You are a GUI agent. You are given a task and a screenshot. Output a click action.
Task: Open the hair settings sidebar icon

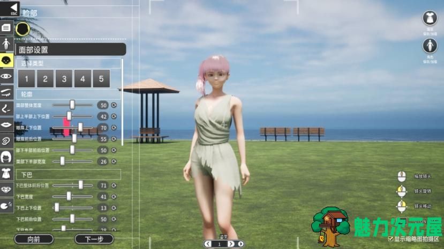pyautogui.click(x=6, y=157)
